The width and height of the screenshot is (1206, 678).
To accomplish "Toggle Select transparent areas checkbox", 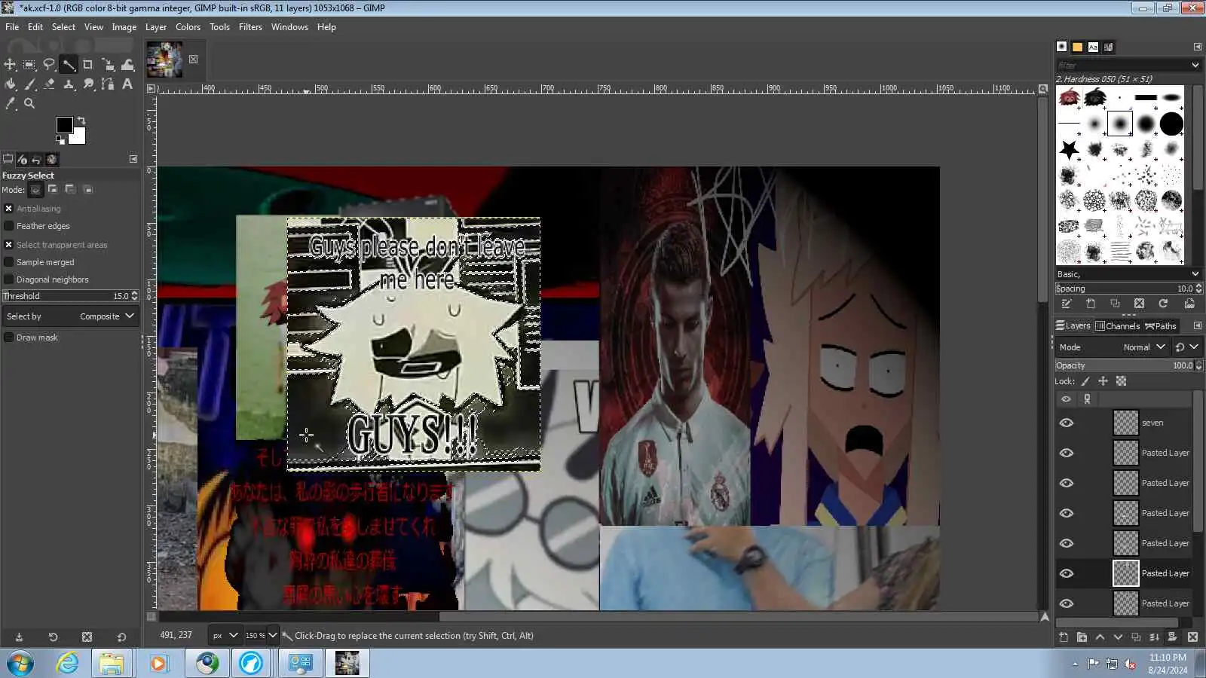I will [x=9, y=245].
